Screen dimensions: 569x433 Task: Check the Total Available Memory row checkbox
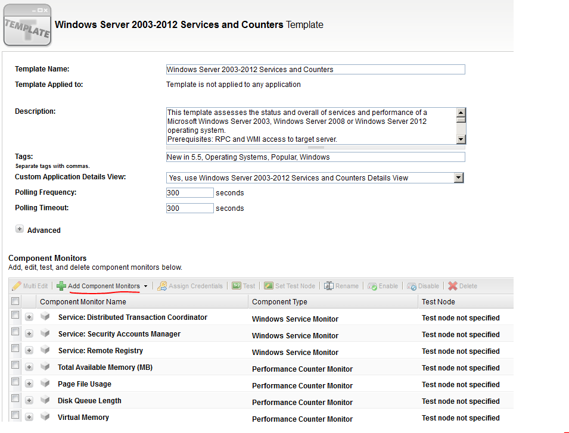pyautogui.click(x=15, y=365)
